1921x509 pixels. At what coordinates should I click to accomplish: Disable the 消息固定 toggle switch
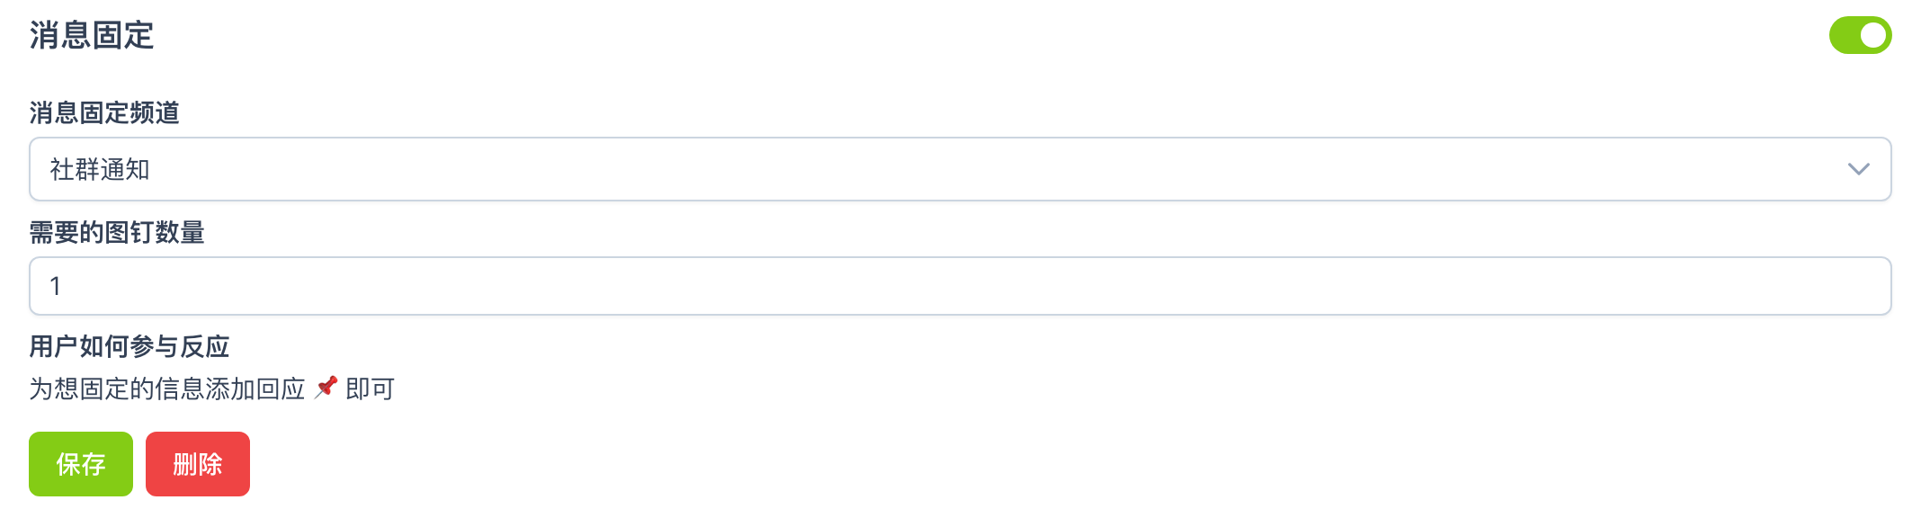(x=1859, y=35)
